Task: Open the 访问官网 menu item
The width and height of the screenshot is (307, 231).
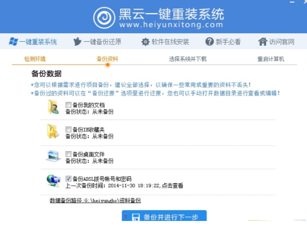Action: [x=276, y=42]
